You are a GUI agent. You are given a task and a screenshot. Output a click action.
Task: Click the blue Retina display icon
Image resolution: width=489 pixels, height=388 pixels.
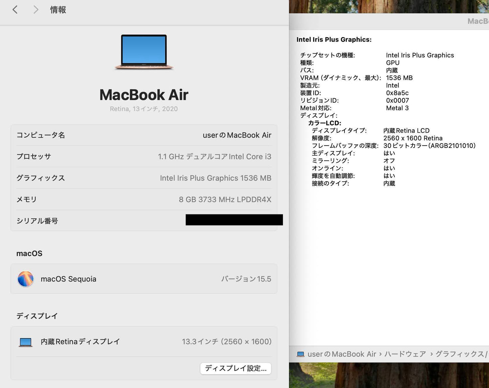[25, 341]
